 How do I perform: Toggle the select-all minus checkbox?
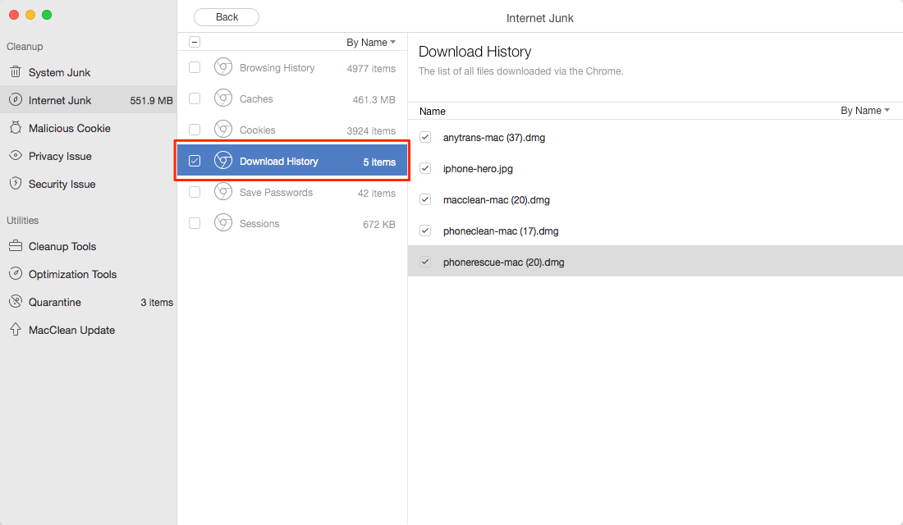tap(195, 42)
